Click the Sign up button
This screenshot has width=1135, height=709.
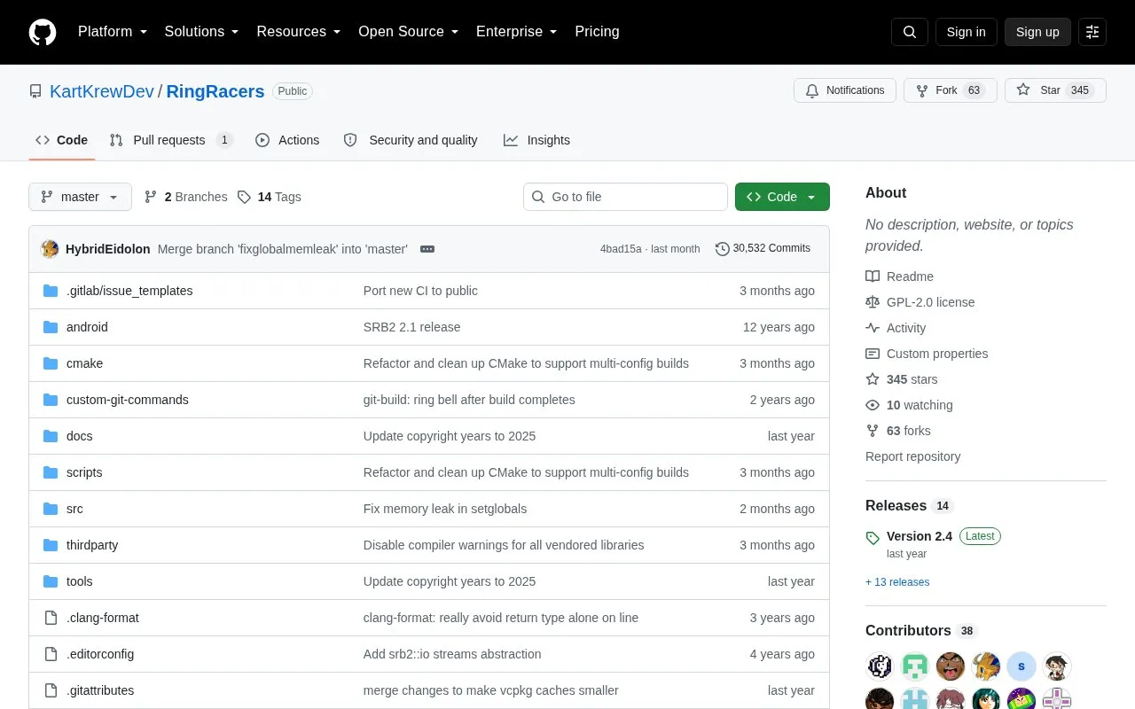pos(1037,32)
